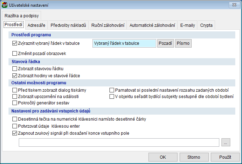This screenshot has height=164, width=242.
Task: Switch to the Adresáře tab
Action: point(36,25)
